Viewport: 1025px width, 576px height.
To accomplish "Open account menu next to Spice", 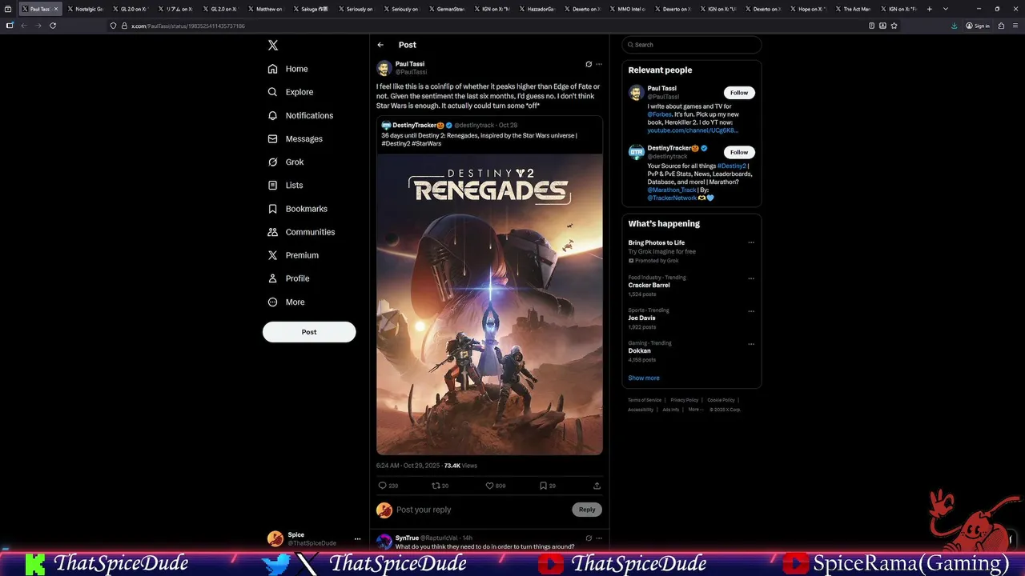I will click(x=357, y=538).
